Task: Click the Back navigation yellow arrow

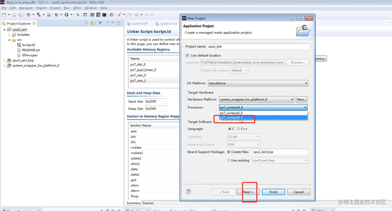Action: [137, 15]
